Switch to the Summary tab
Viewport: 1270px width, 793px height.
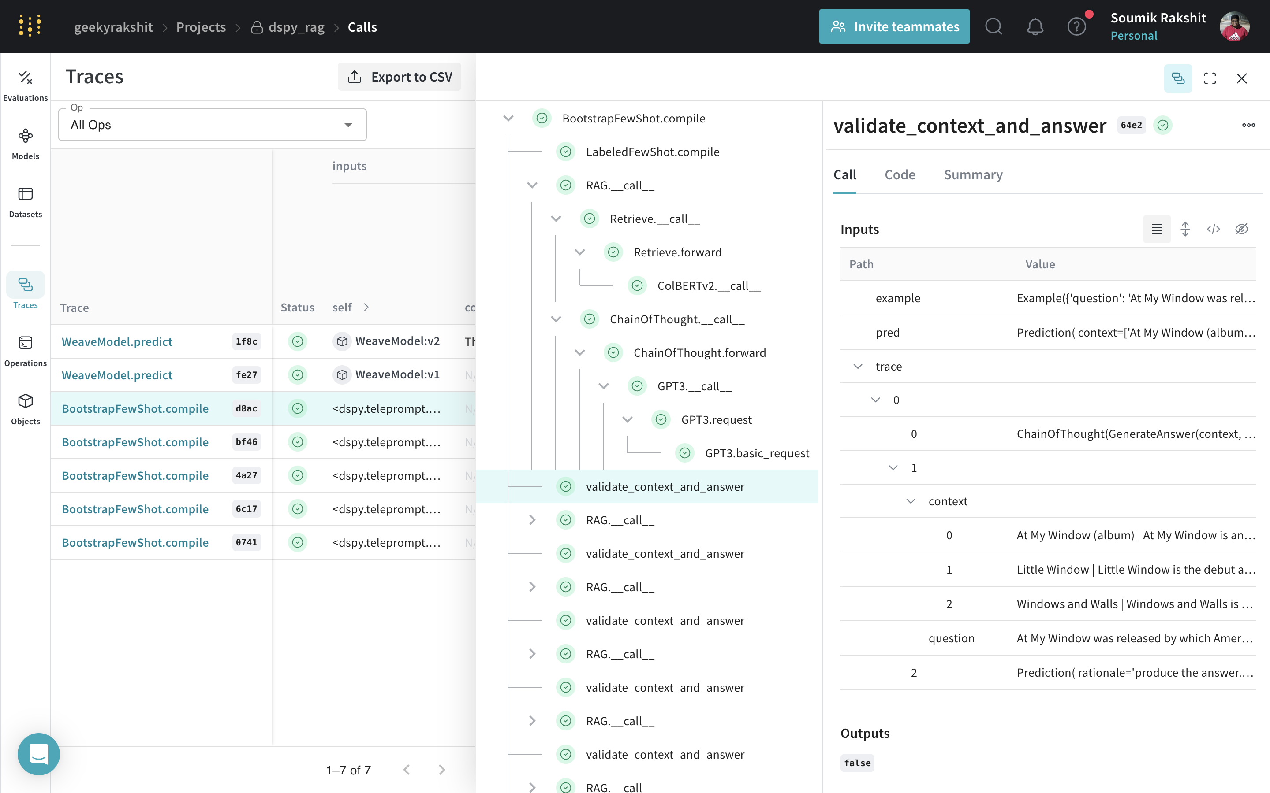973,174
